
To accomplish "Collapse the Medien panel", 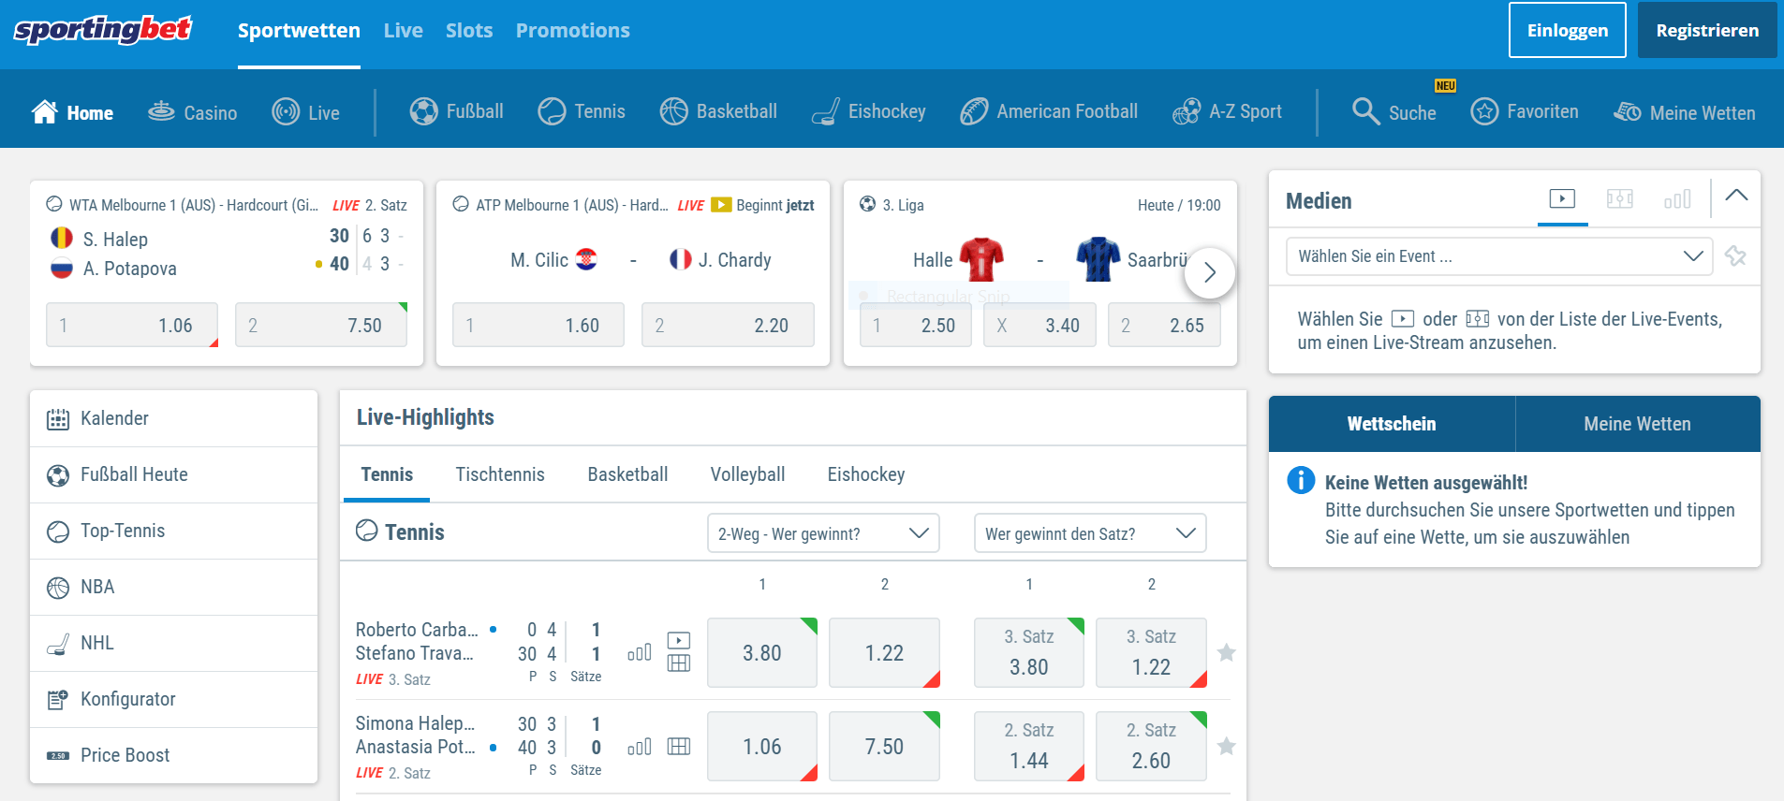I will [1736, 197].
